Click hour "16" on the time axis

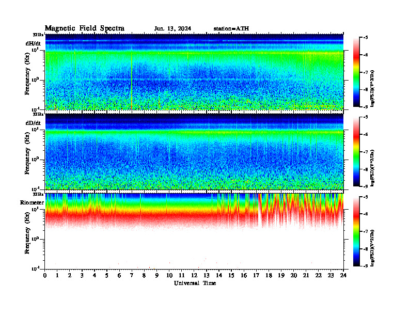(244, 276)
